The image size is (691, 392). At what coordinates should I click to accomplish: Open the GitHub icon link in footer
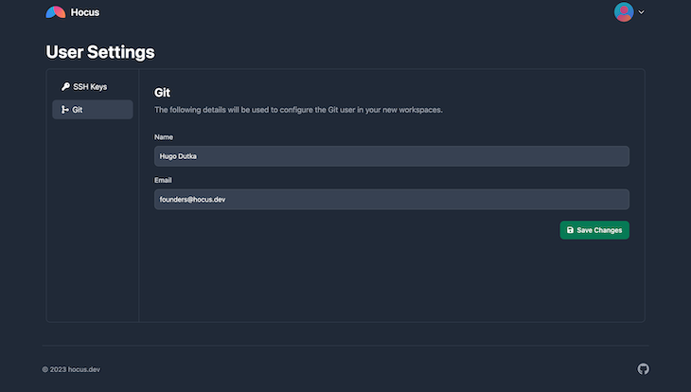643,369
